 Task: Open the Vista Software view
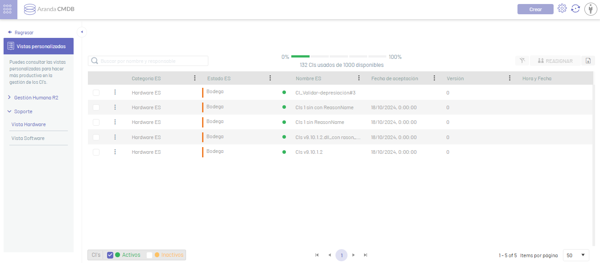pos(28,138)
